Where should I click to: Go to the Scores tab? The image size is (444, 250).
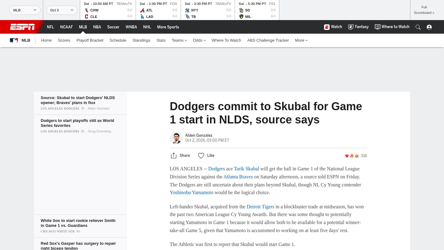pos(64,40)
